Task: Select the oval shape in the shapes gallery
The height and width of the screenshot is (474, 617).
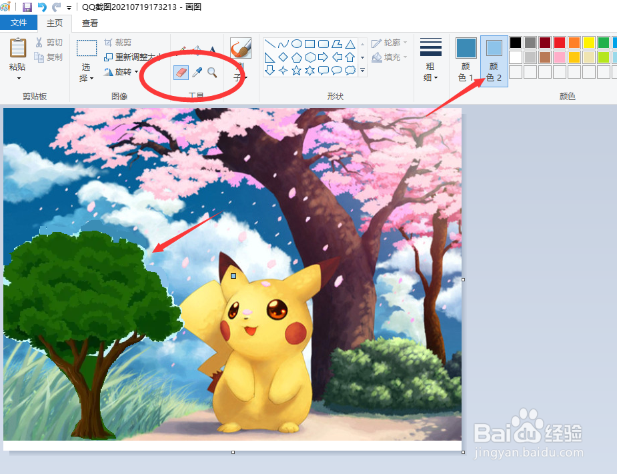Action: (x=297, y=43)
